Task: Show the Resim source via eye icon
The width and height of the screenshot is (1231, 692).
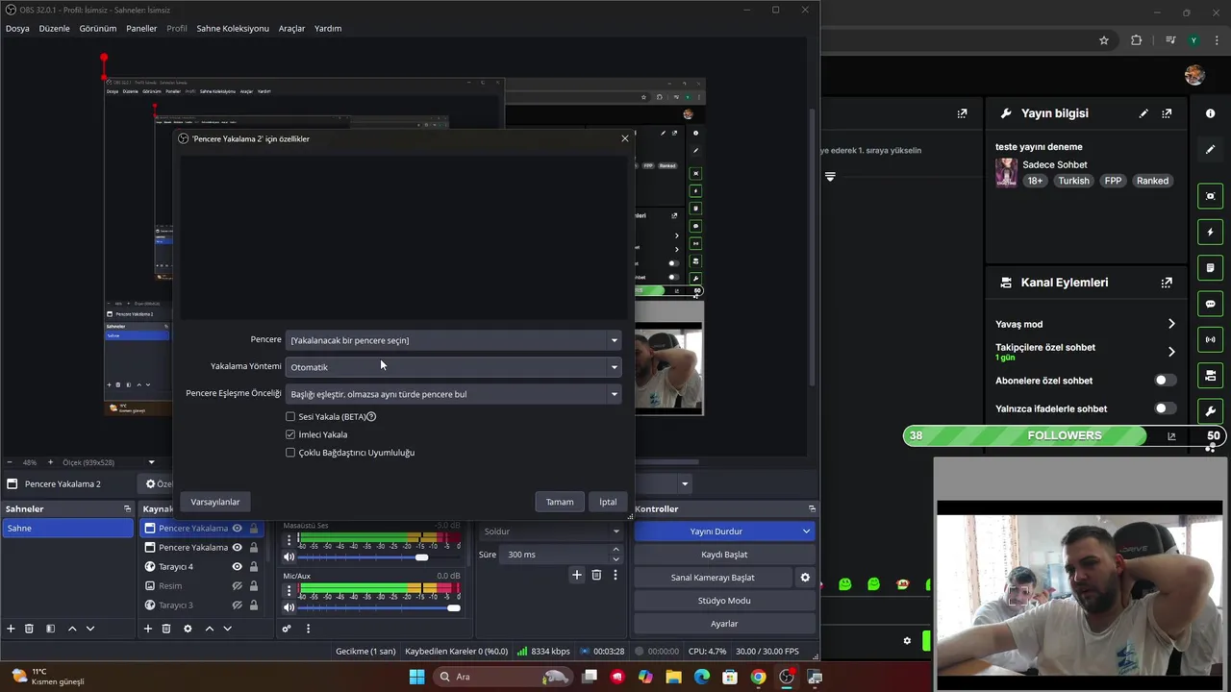Action: click(237, 586)
